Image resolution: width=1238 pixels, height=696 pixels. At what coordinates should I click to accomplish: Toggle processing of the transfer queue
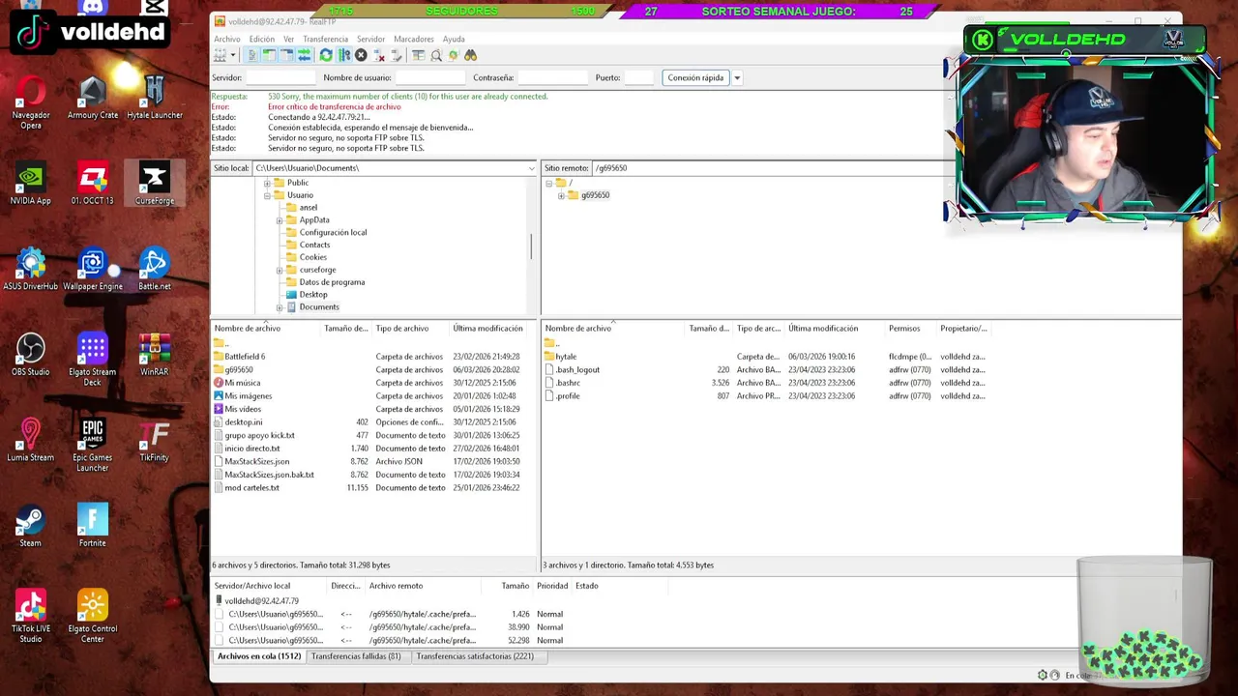tap(343, 55)
